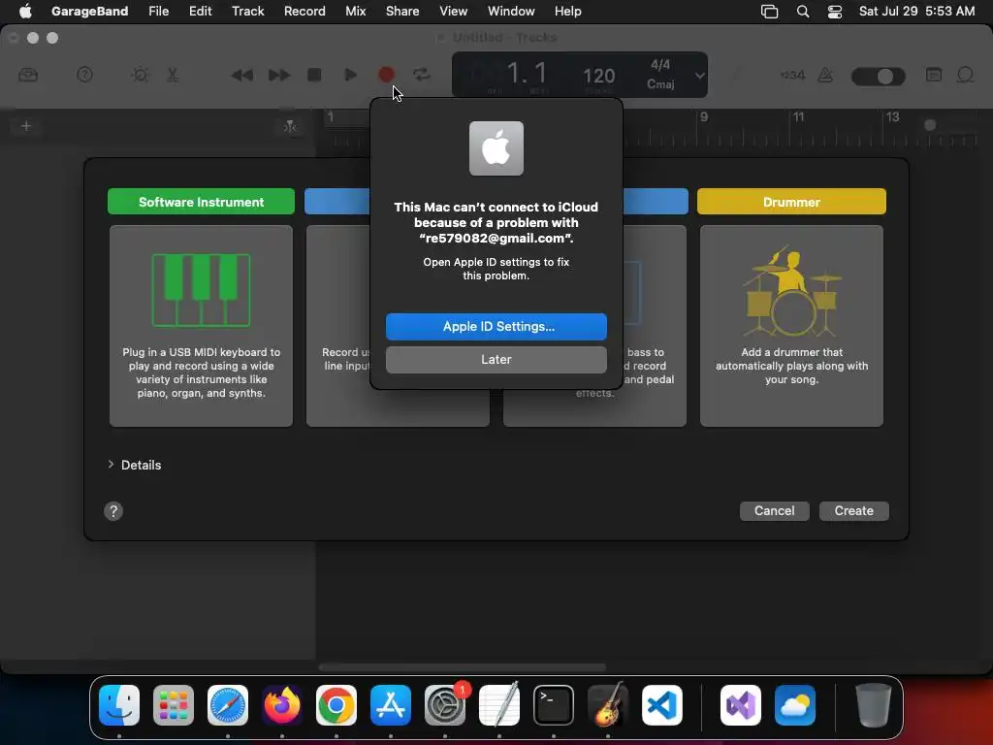
Task: Open Google Chrome from the Dock
Action: pyautogui.click(x=336, y=705)
